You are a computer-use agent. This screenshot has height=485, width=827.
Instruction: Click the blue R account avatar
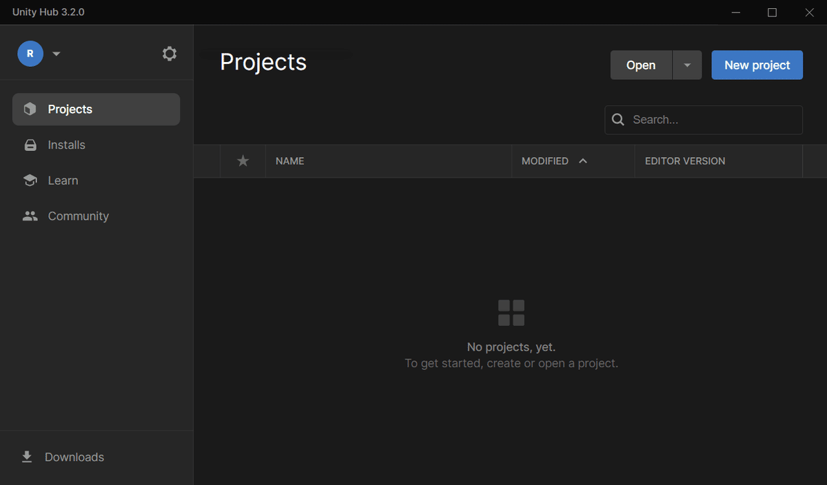[x=30, y=54]
